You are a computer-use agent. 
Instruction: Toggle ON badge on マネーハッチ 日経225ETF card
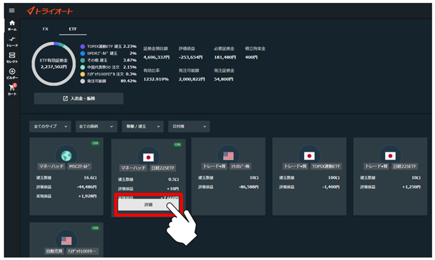point(178,144)
